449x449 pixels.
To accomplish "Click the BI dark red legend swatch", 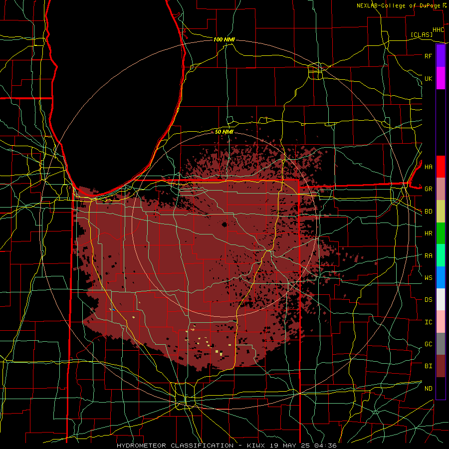I will click(x=441, y=366).
